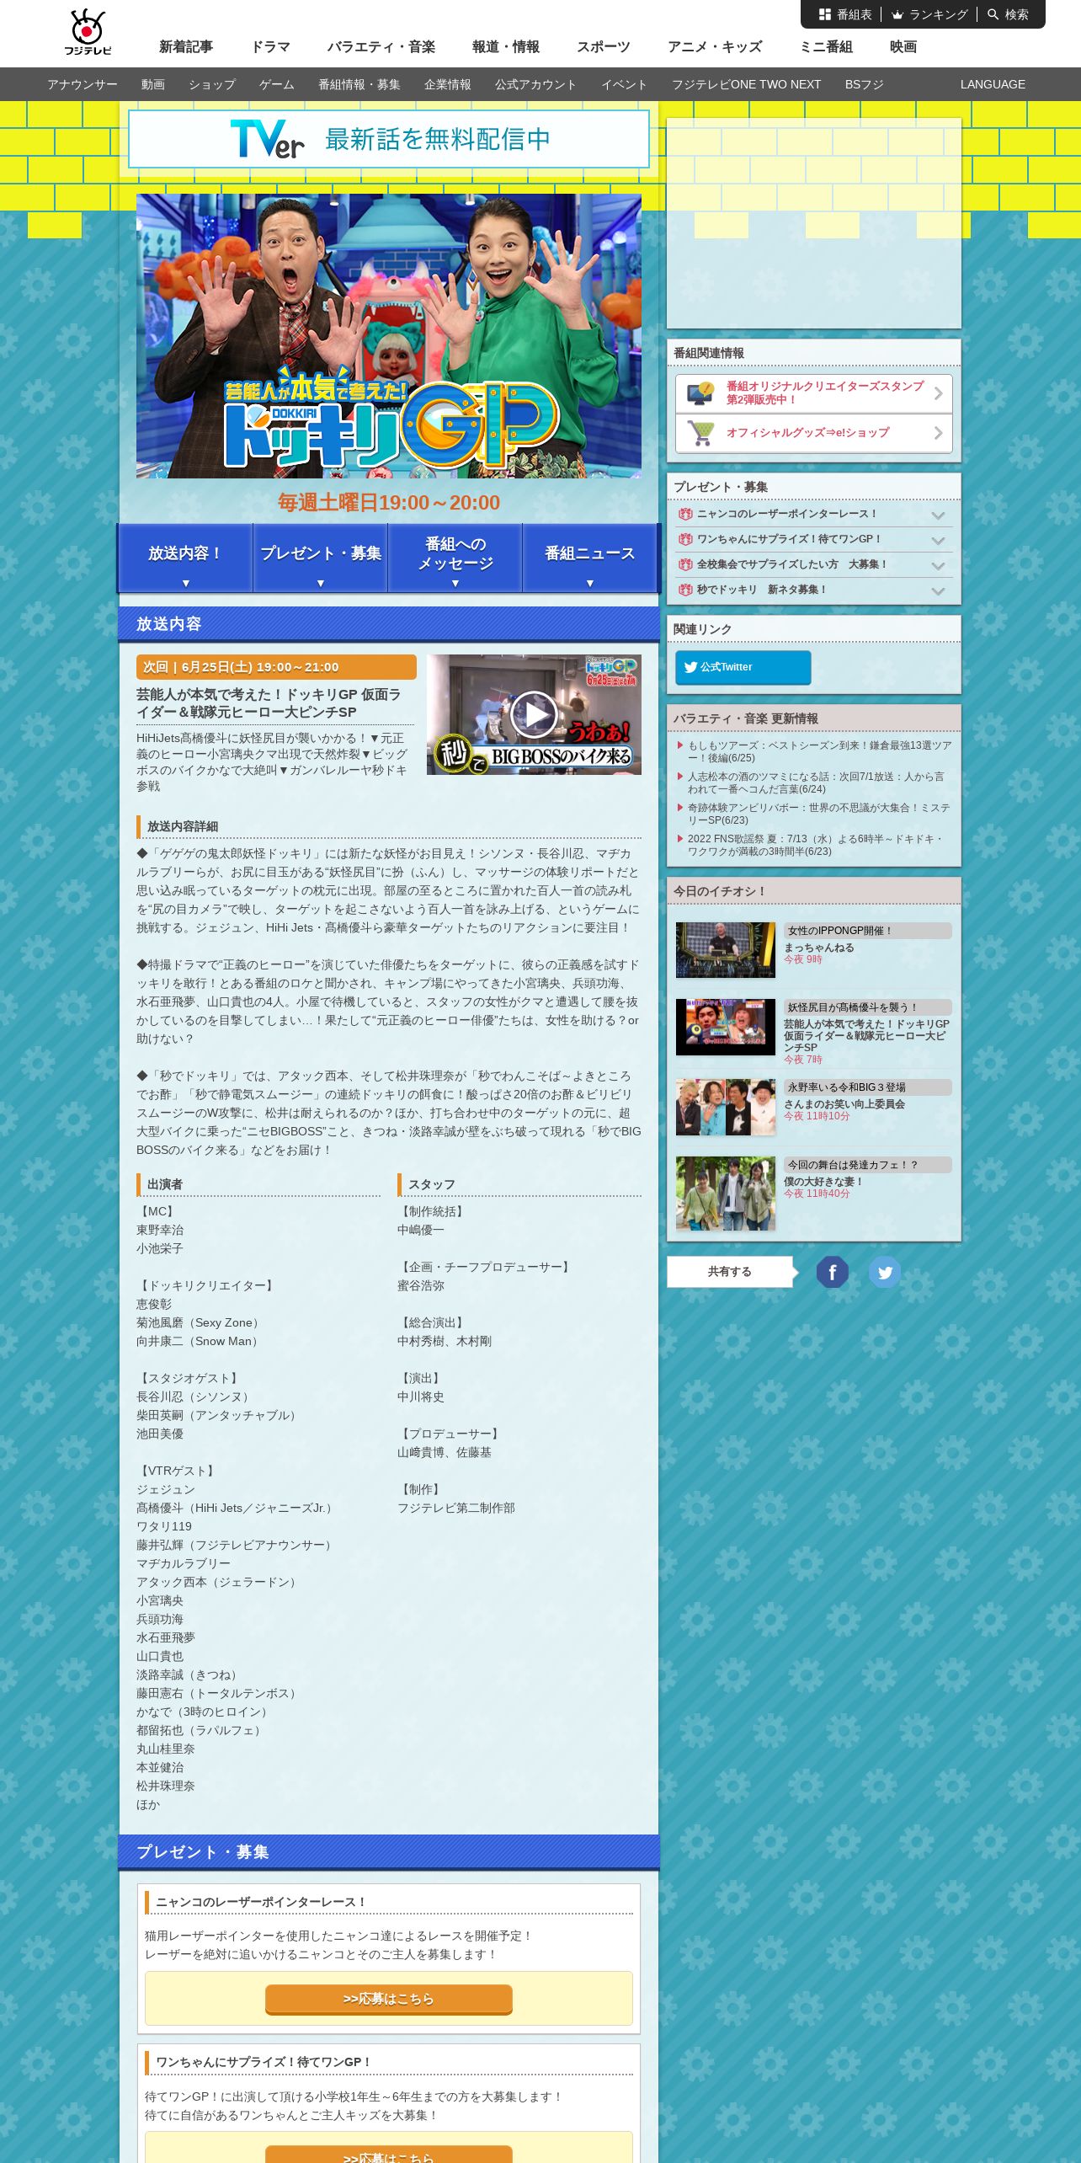Viewport: 1081px width, 2163px height.
Task: Open バラエティ・音楽 menu
Action: [x=381, y=46]
